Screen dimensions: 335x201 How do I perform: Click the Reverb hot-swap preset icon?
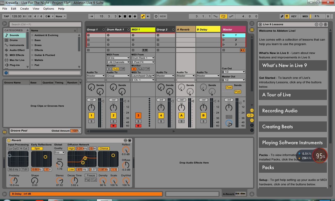click(125, 141)
